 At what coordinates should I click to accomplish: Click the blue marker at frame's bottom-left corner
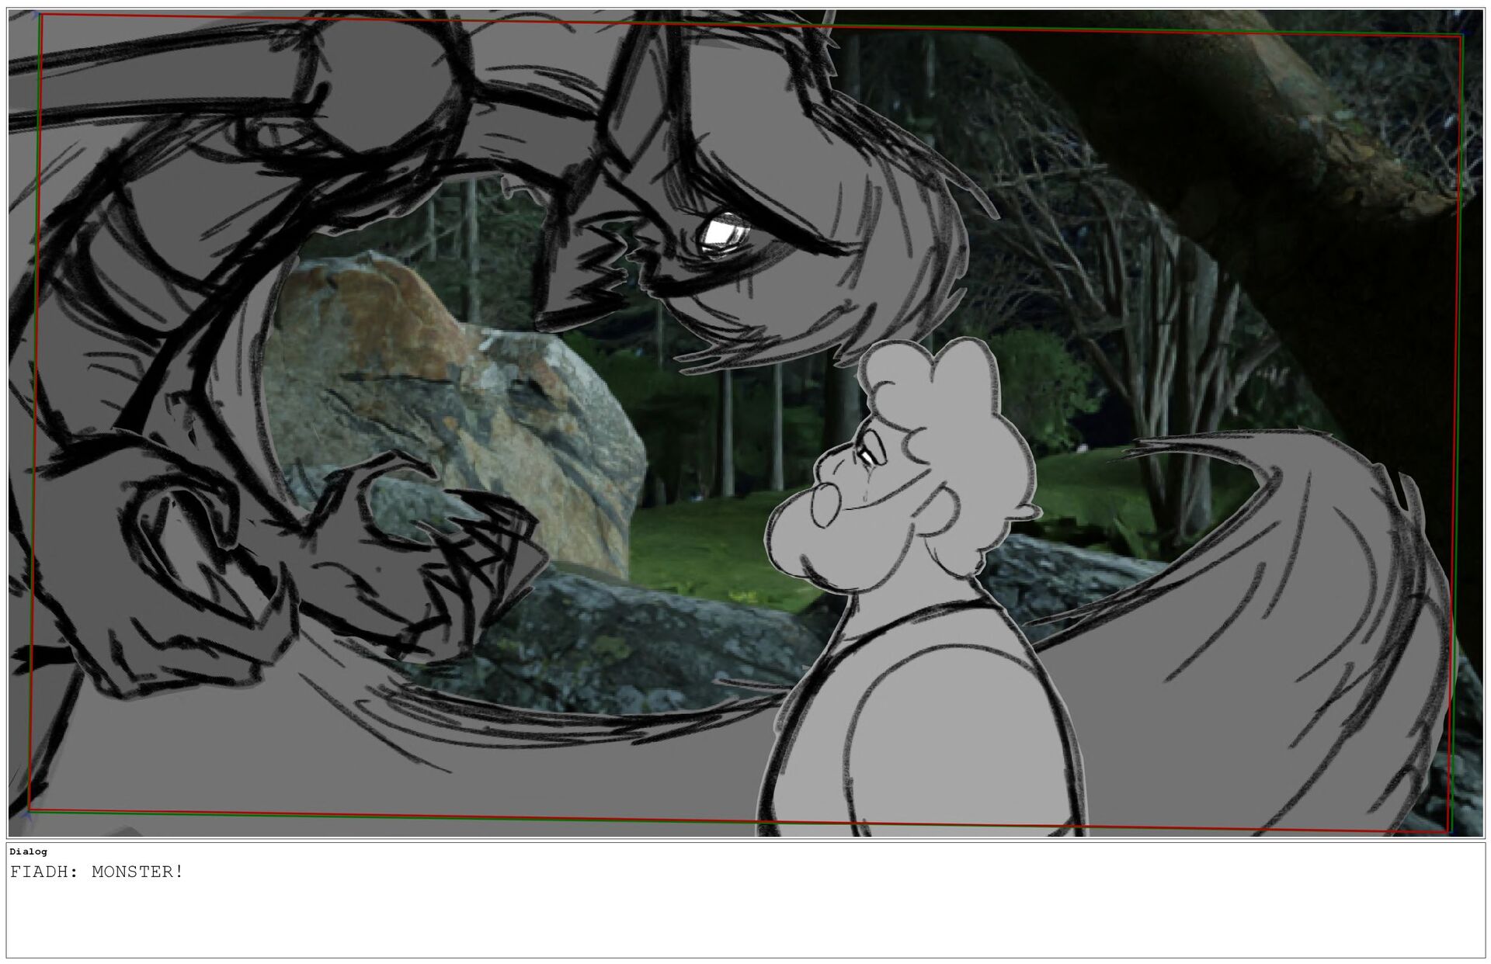27,815
